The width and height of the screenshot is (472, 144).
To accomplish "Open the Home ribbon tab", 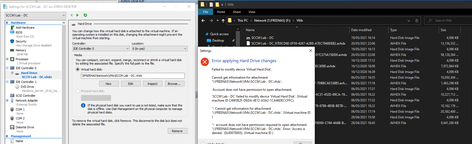I will pos(221,12).
